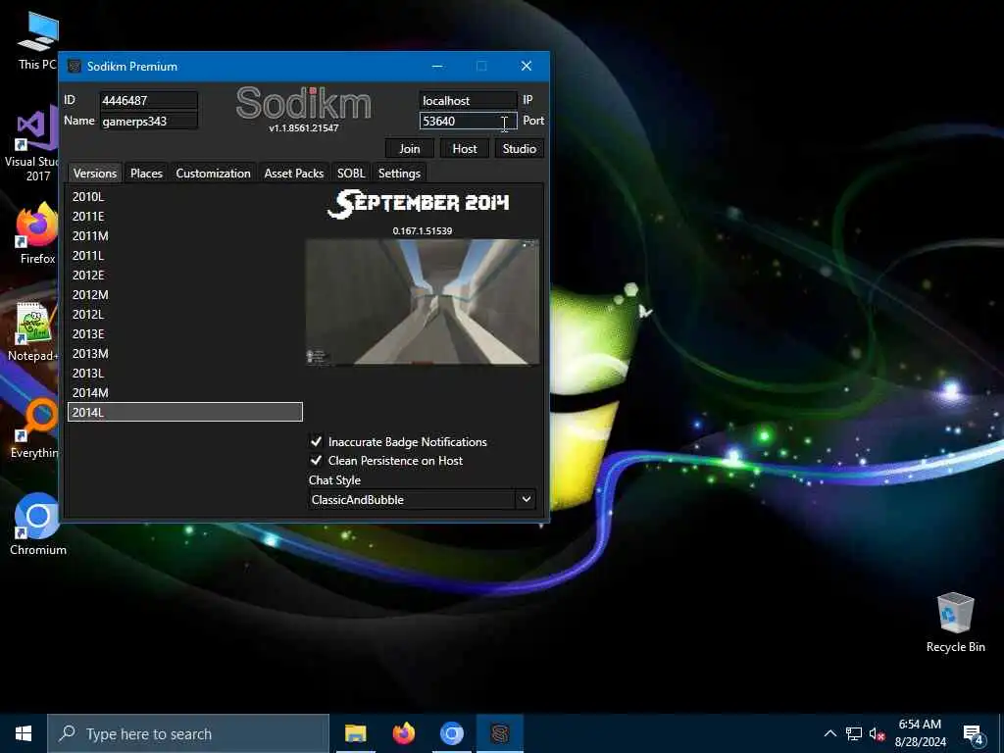Select version 2013L in the list
1004x753 pixels.
point(185,373)
